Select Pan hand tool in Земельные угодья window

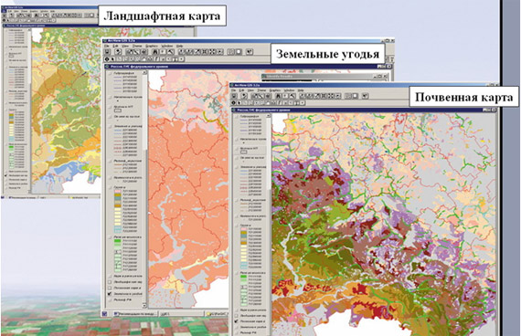pyautogui.click(x=144, y=59)
